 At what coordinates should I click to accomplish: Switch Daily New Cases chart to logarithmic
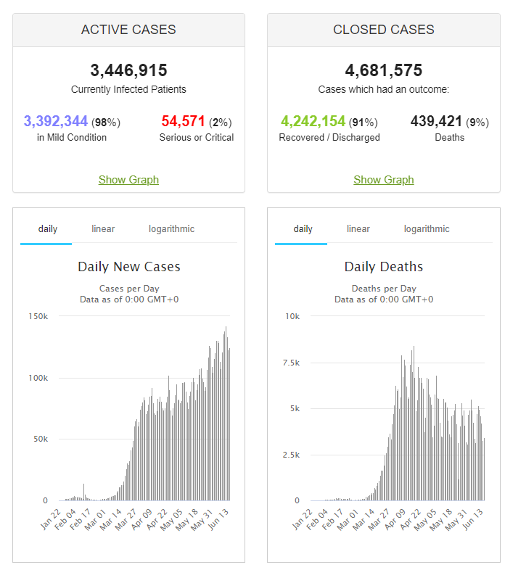(172, 229)
